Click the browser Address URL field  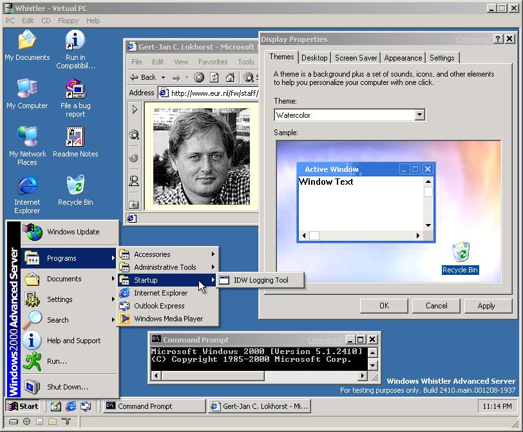pos(208,93)
